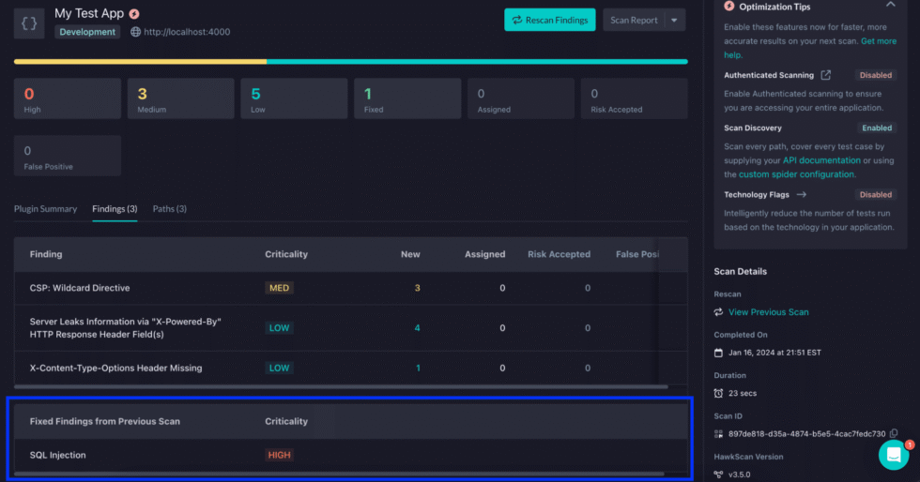This screenshot has width=920, height=482.
Task: Select the Low findings card
Action: [x=294, y=98]
